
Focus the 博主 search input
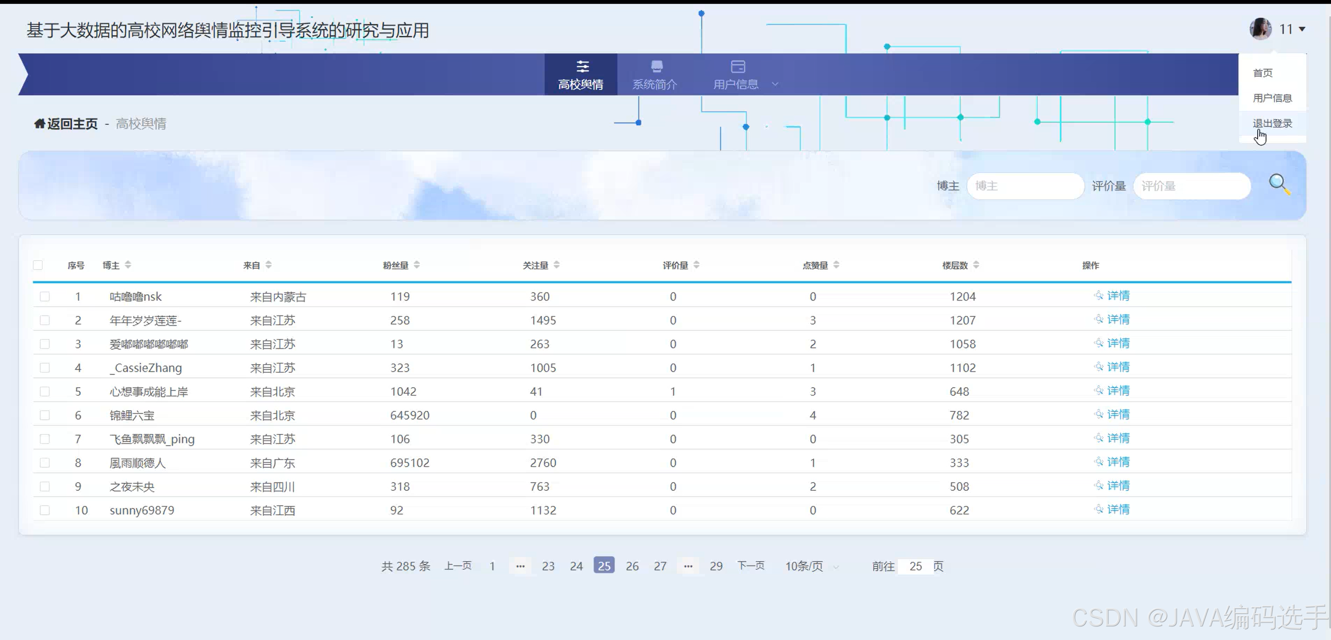click(x=1025, y=186)
